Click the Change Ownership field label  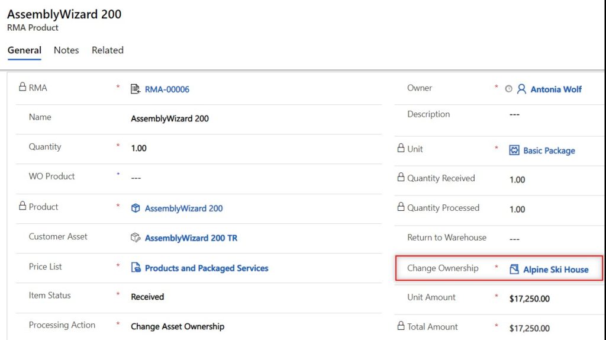(x=443, y=268)
